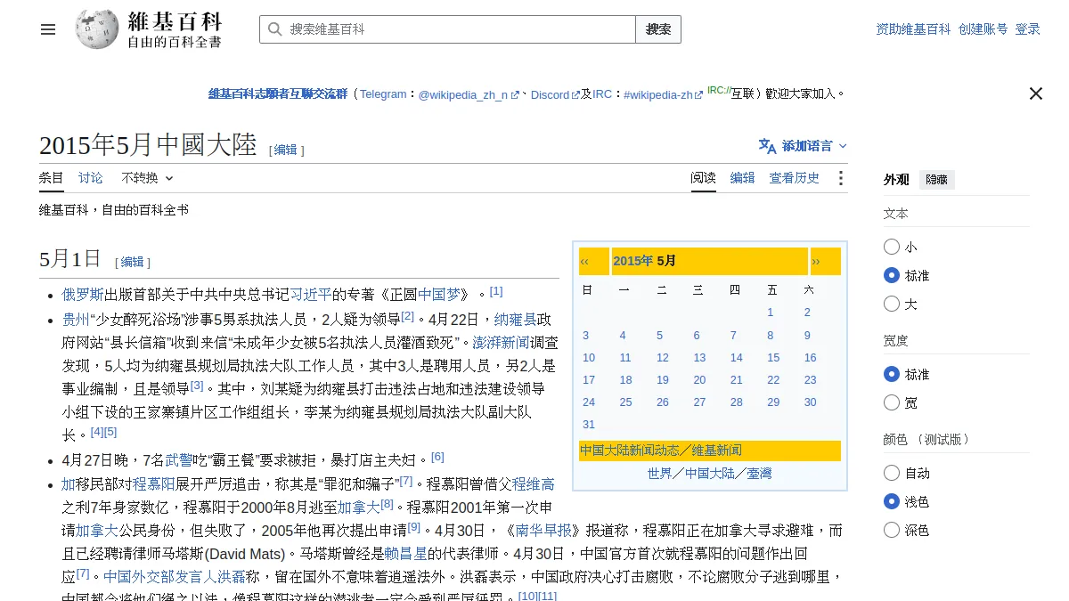Select wide width 宽

coord(892,402)
